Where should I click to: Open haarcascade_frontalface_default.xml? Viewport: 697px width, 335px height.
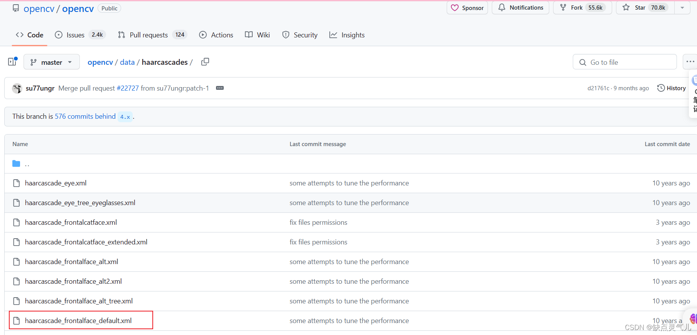(78, 321)
